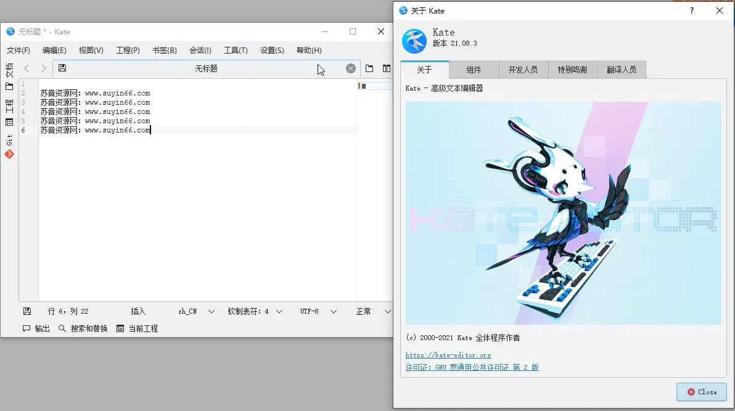
Task: Click the 行 6, 列 22 cursor position
Action: click(68, 311)
